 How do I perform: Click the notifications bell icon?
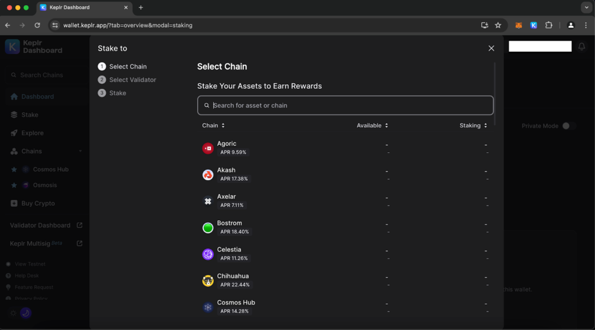[581, 46]
